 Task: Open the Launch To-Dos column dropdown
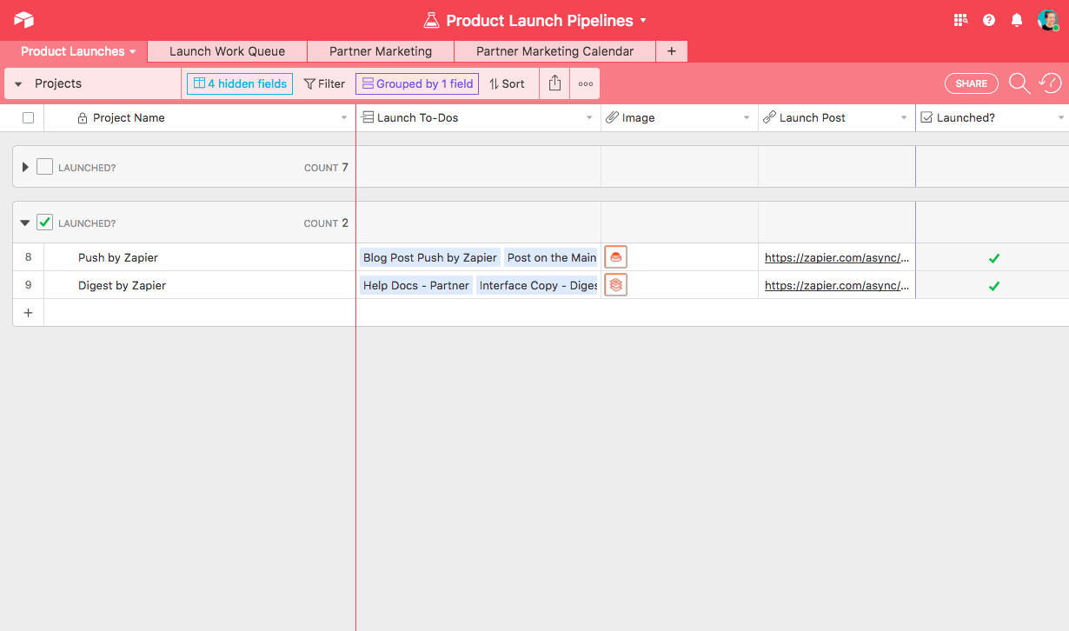[x=589, y=118]
